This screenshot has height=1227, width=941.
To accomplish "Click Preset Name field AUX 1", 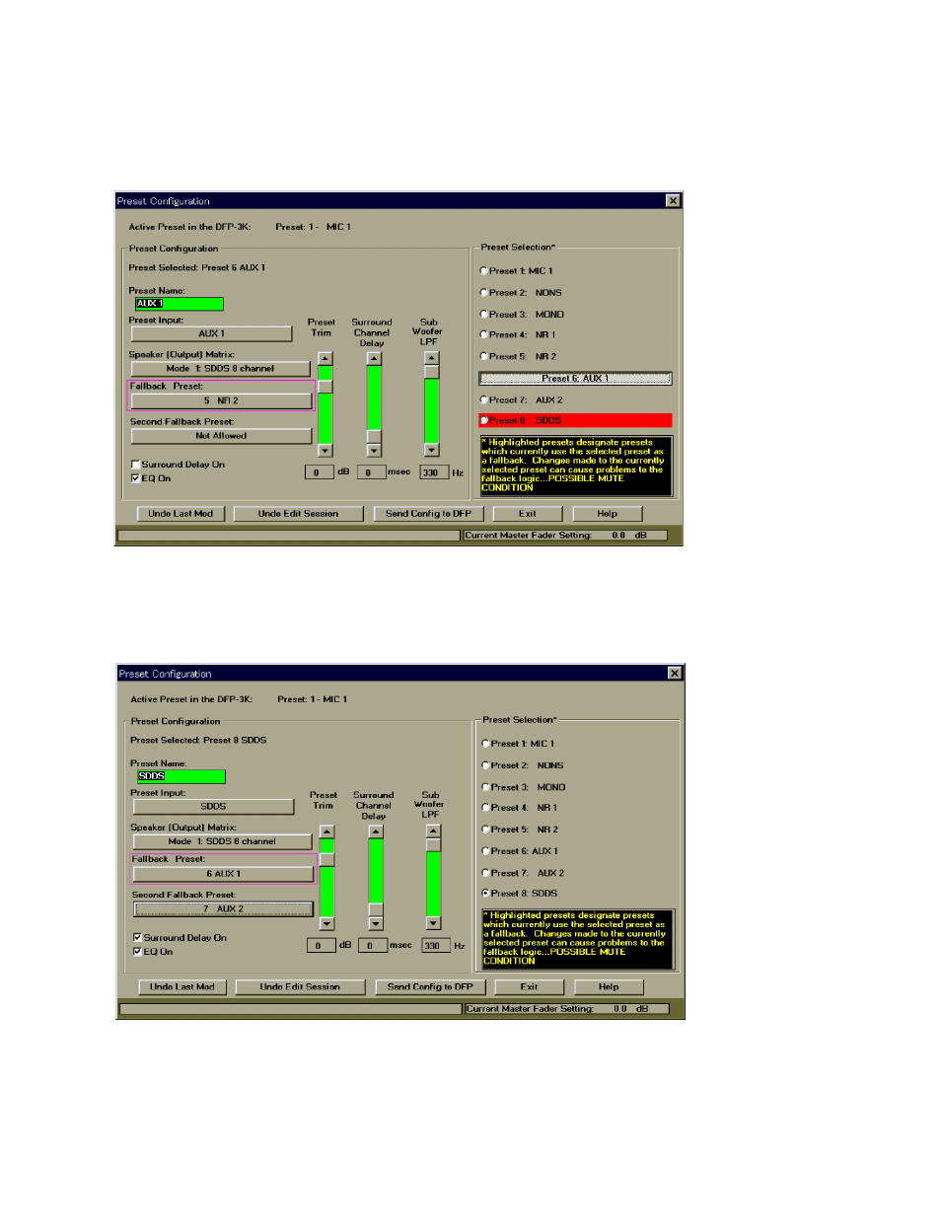I will (x=180, y=304).
